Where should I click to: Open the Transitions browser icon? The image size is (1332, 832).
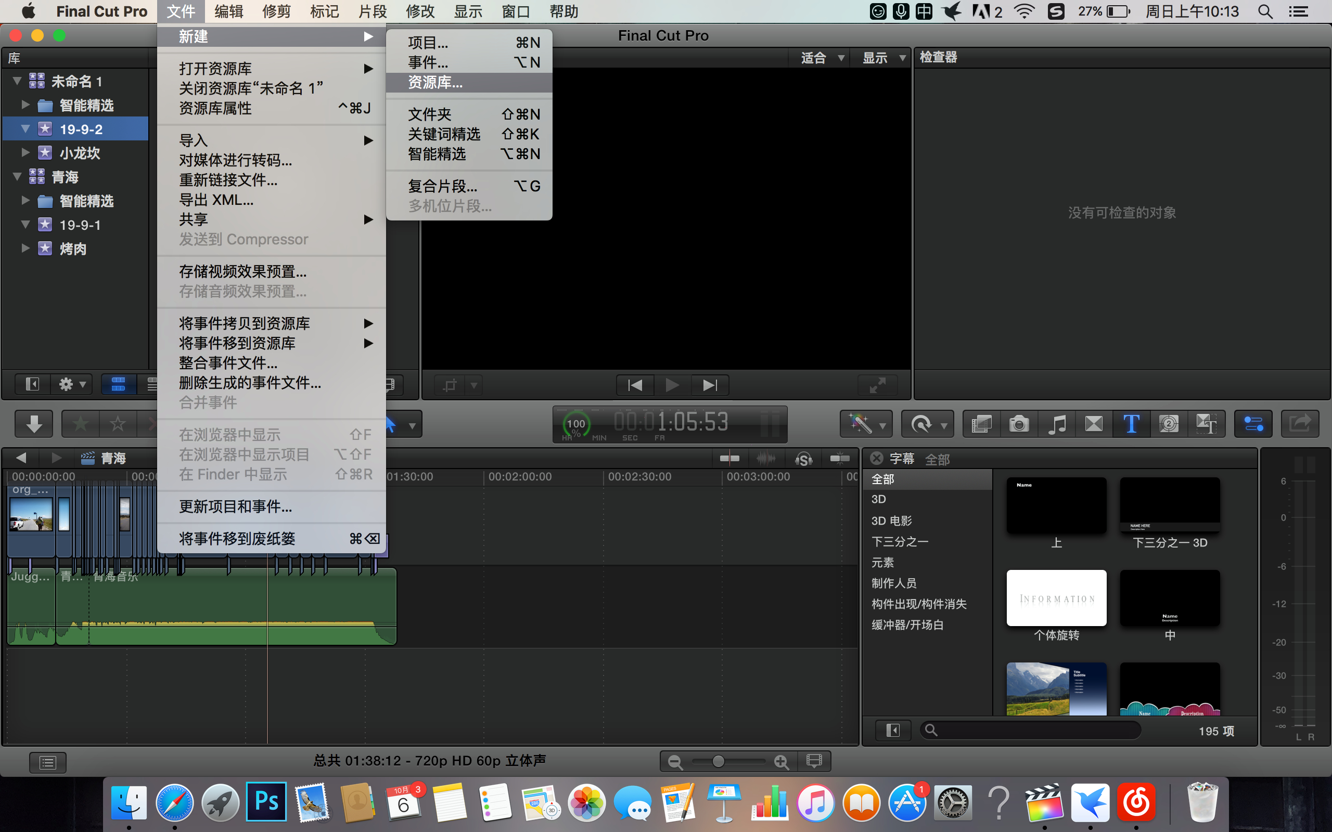coord(1094,424)
